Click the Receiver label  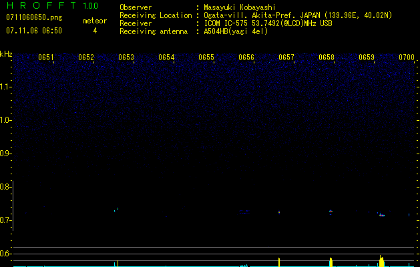click(x=136, y=23)
